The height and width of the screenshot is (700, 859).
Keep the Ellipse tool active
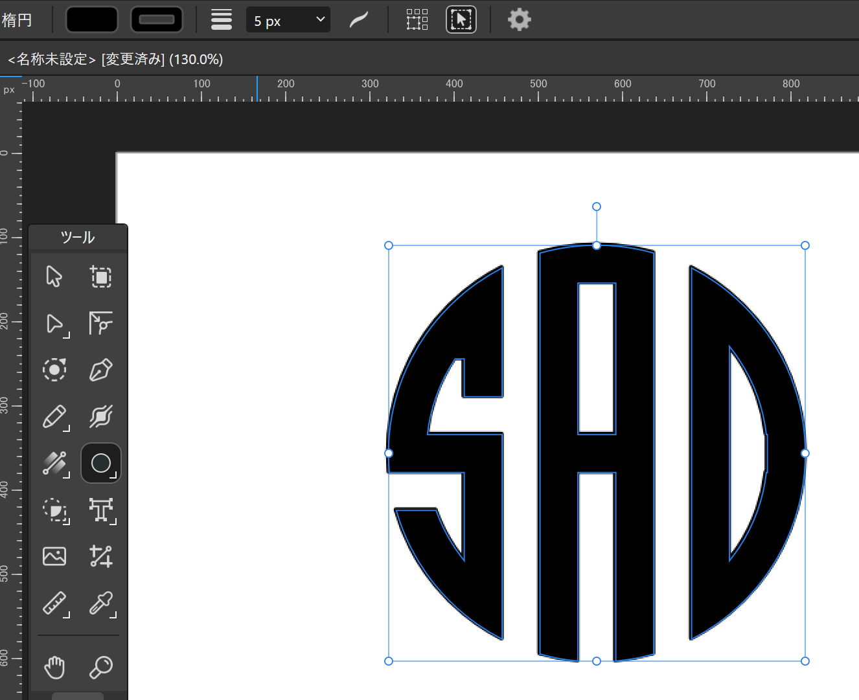click(100, 463)
